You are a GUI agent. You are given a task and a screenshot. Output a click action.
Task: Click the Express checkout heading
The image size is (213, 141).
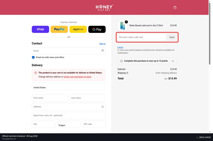(69, 22)
